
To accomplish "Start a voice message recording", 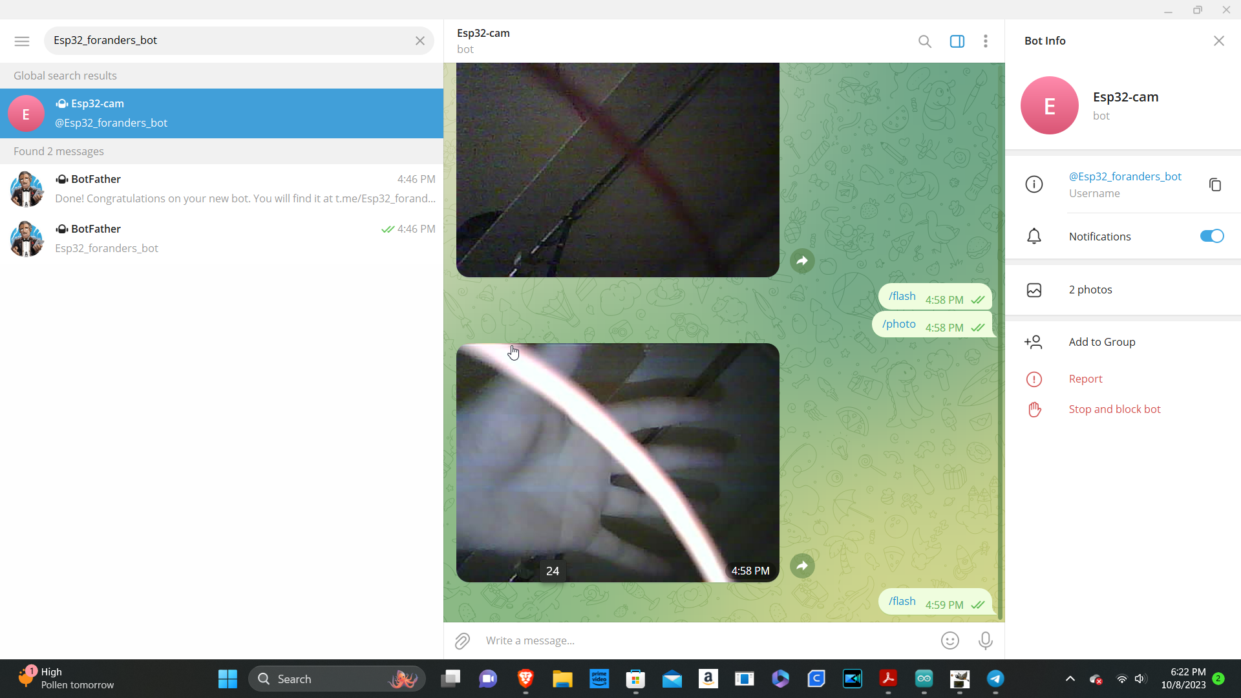I will point(985,640).
